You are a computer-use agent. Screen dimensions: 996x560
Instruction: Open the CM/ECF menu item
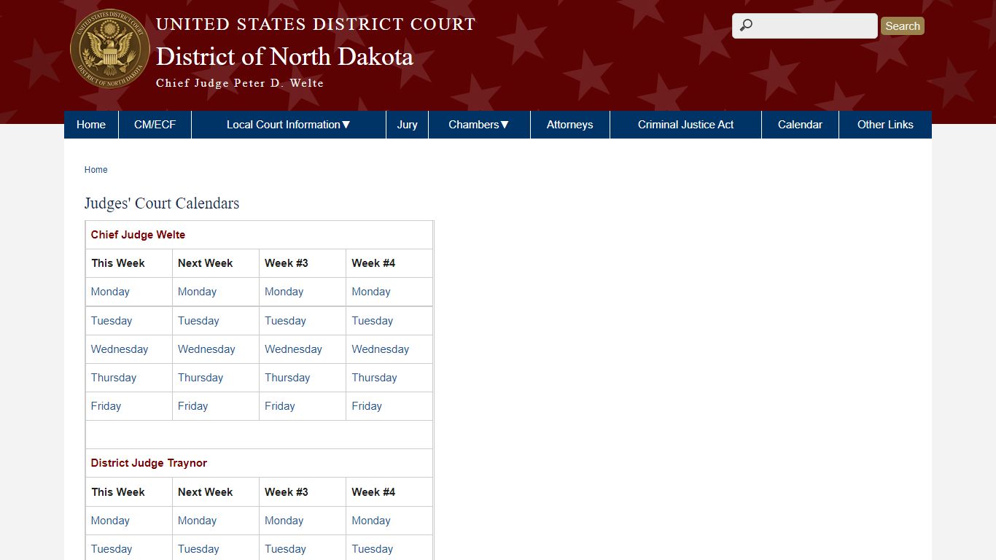tap(155, 125)
